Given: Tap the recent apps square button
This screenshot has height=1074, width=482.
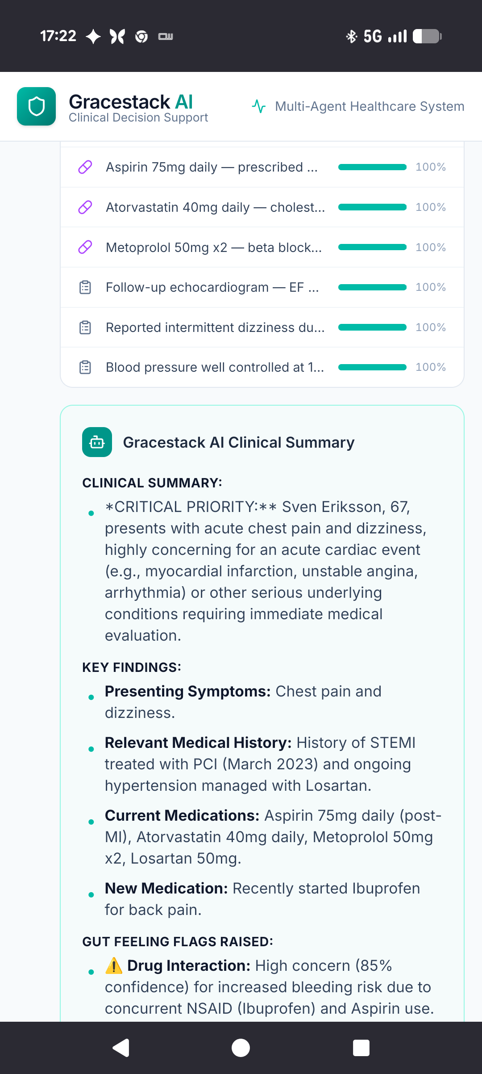Looking at the screenshot, I should (x=361, y=1048).
